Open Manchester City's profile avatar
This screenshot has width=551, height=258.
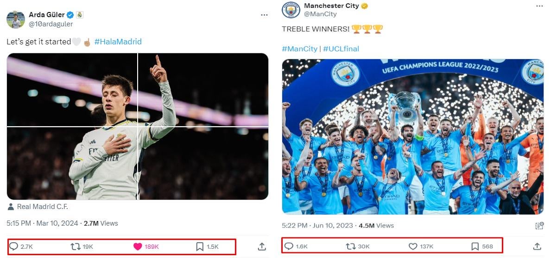pos(291,10)
